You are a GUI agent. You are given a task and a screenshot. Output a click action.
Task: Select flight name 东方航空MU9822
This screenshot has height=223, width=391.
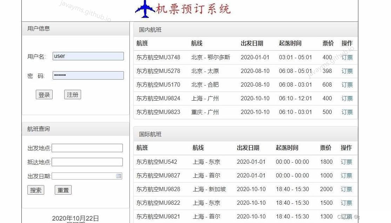coord(158,203)
